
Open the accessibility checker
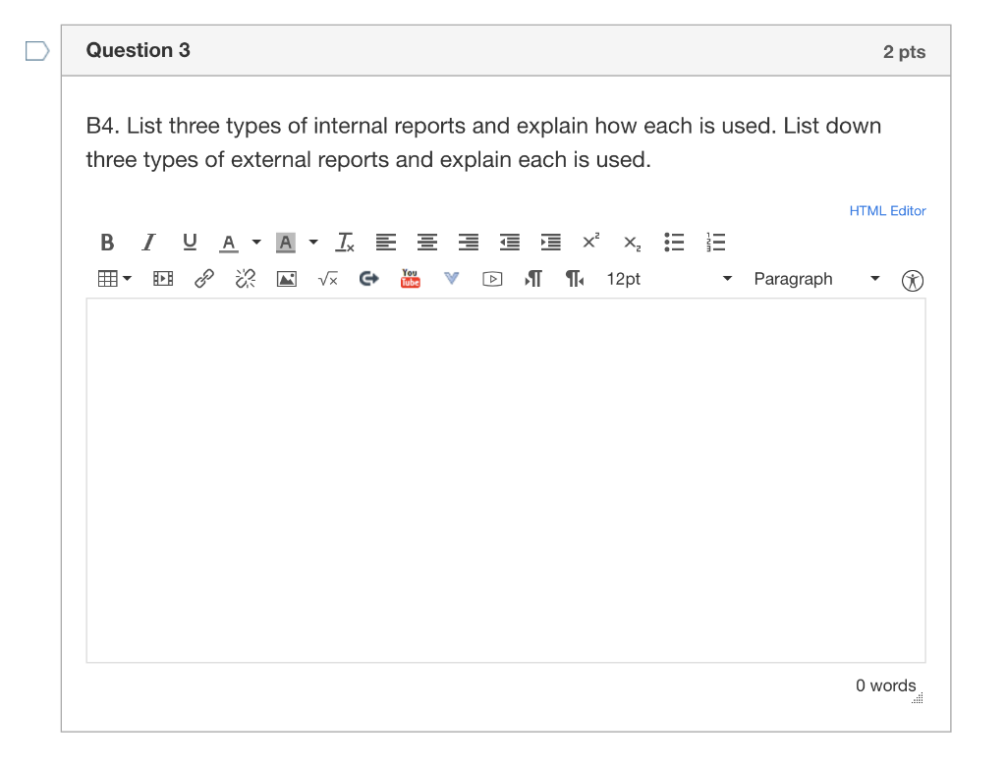[913, 280]
